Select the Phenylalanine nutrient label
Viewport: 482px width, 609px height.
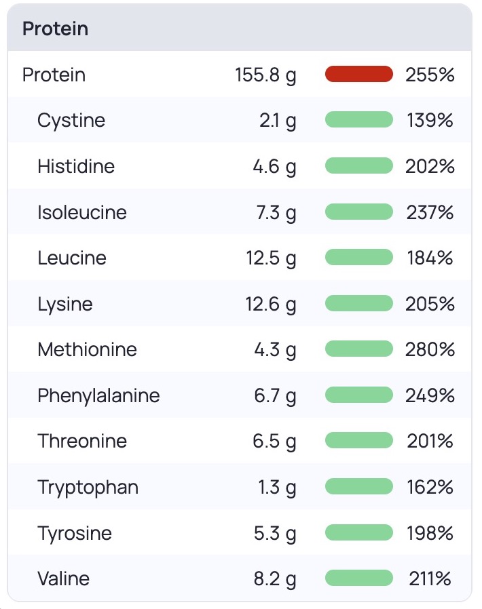(x=98, y=395)
